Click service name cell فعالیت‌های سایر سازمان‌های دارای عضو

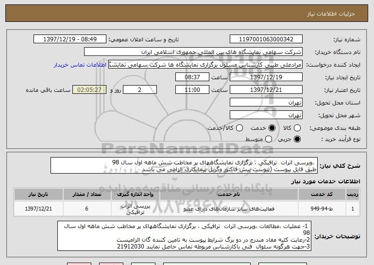pos(229,209)
